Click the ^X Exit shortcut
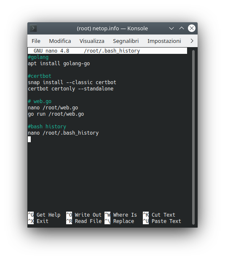The width and height of the screenshot is (225, 260). click(x=38, y=221)
